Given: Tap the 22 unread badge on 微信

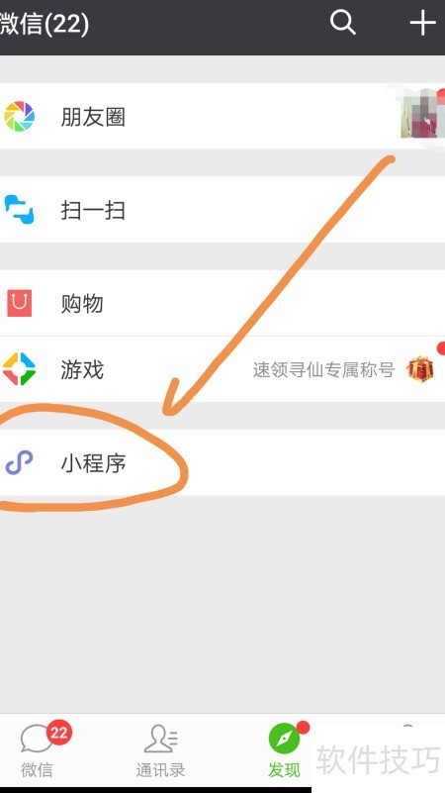Looking at the screenshot, I should click(59, 733).
